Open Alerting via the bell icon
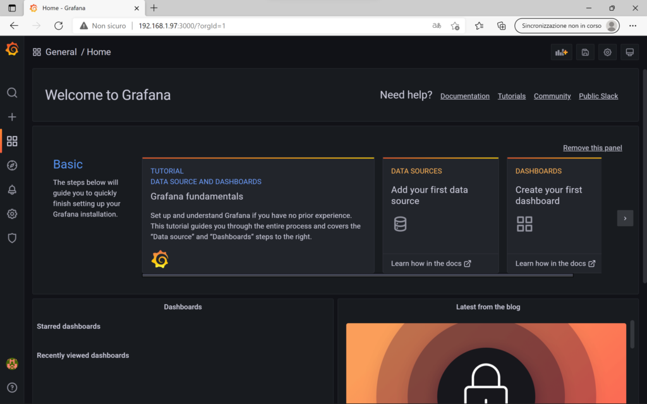This screenshot has width=647, height=404. [x=12, y=189]
